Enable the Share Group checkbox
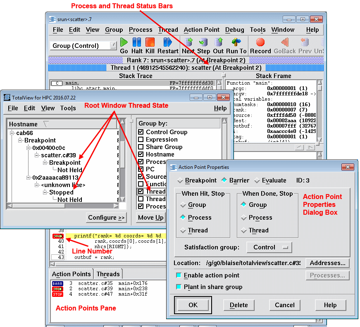 click(x=141, y=147)
